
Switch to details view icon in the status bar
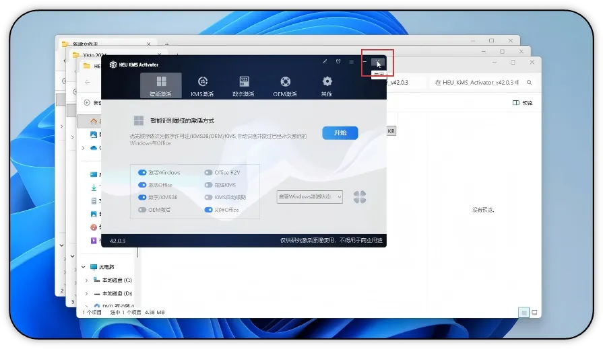click(523, 313)
